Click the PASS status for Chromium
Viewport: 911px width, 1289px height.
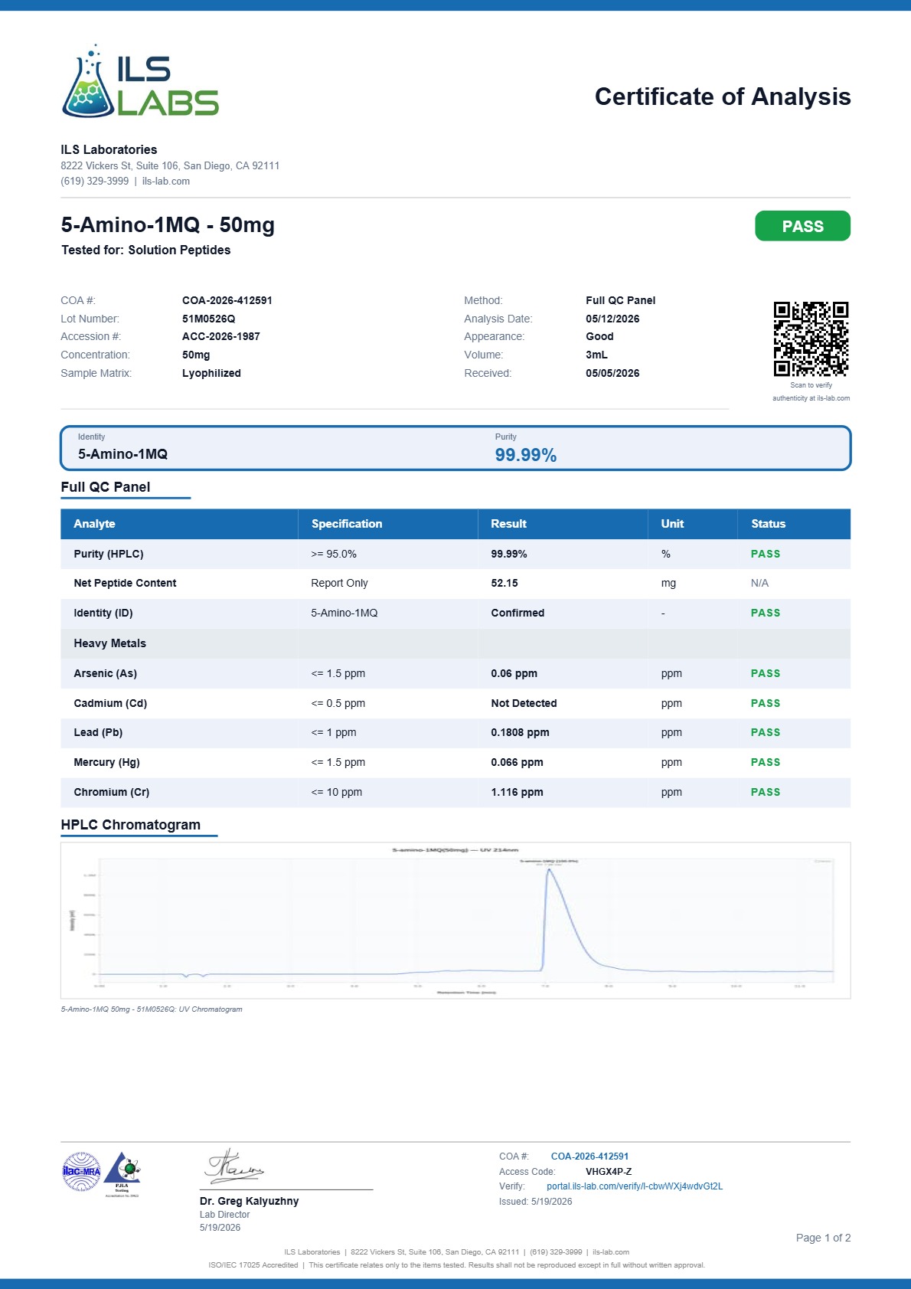tap(766, 792)
